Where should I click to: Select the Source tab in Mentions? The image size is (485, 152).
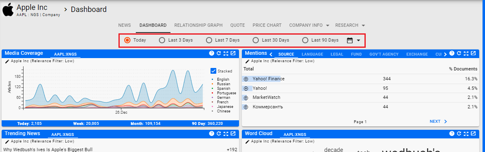point(286,54)
